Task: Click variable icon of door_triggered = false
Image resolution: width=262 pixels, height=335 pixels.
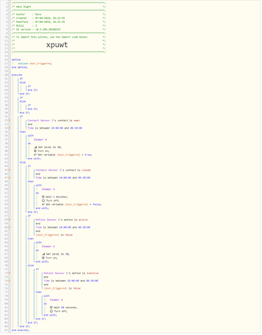Action: (44, 205)
